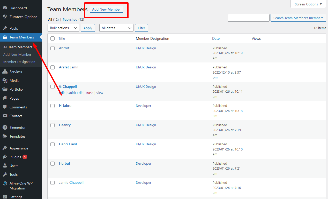This screenshot has height=199, width=328.
Task: Open Add New Member in sidebar submenu
Action: 17,54
